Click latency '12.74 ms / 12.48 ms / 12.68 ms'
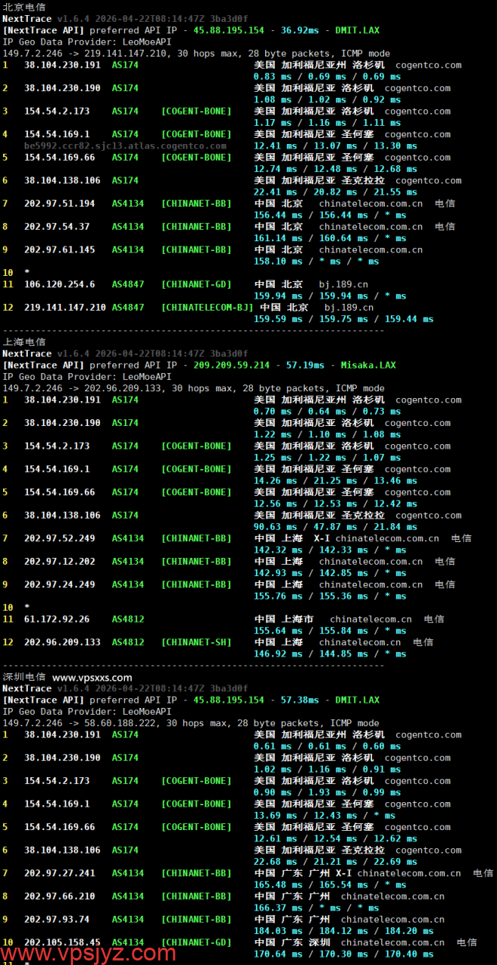 (x=336, y=169)
